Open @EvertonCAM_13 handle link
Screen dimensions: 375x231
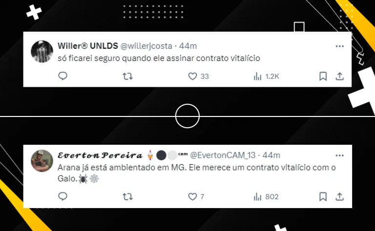pyautogui.click(x=223, y=155)
